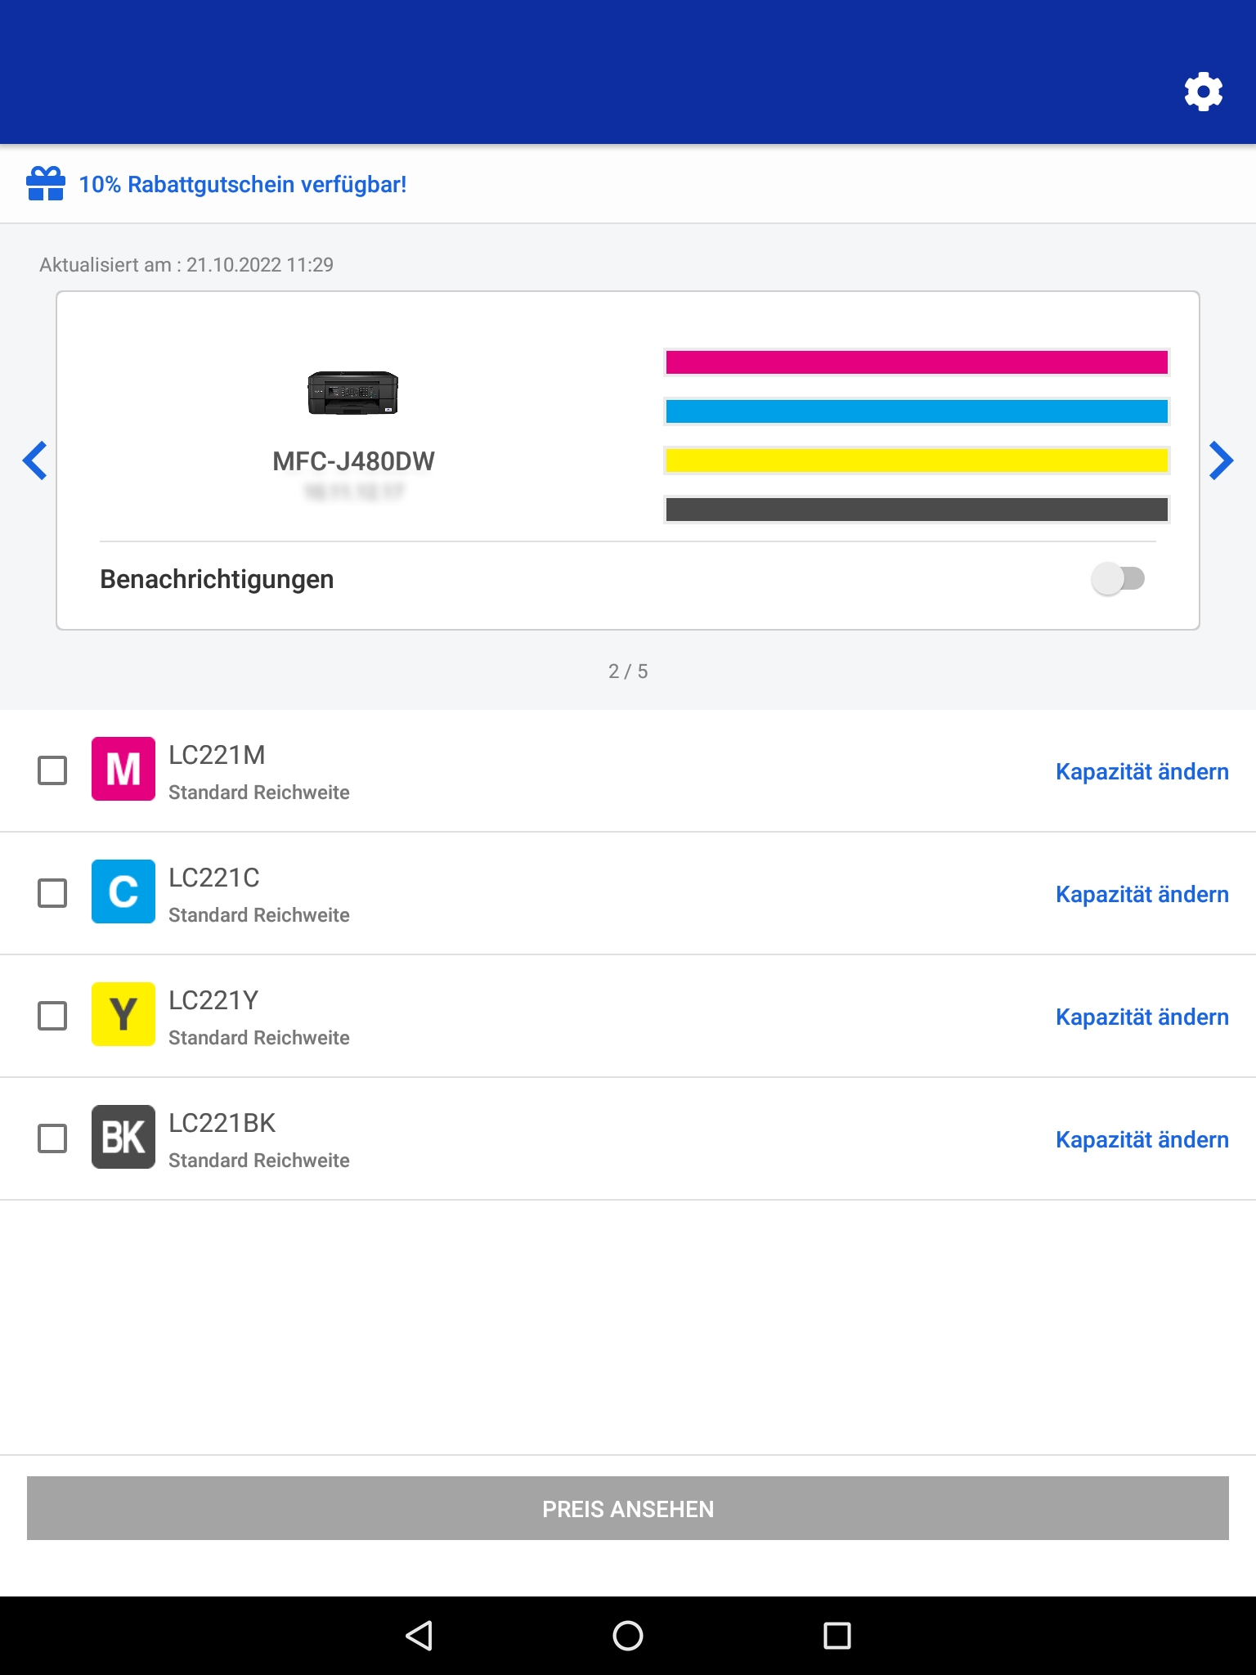Tap the yellow ink level bar
This screenshot has width=1256, height=1675.
coord(917,460)
